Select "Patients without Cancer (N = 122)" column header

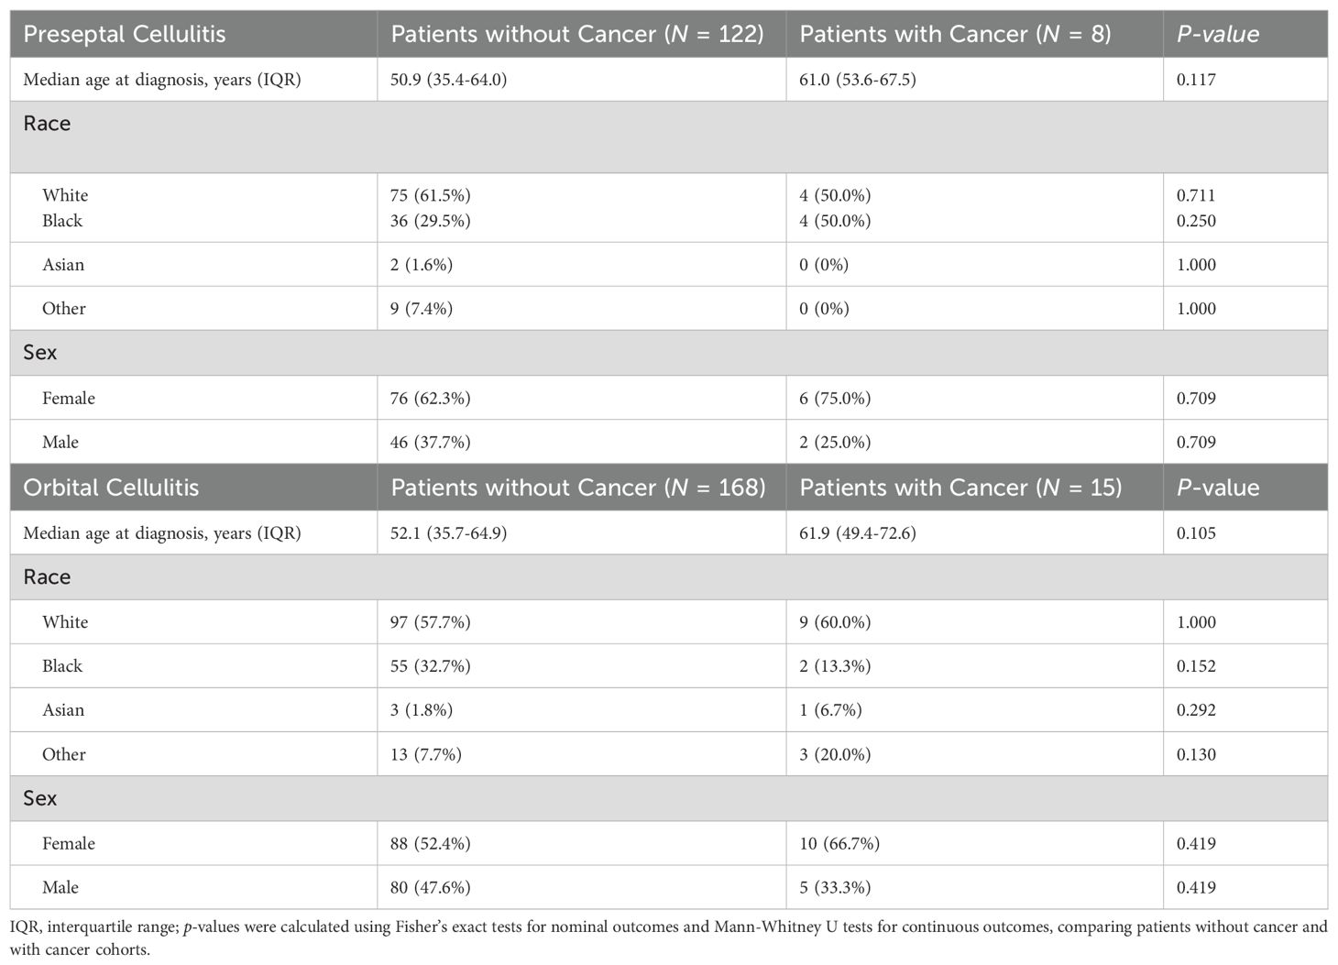(x=577, y=34)
